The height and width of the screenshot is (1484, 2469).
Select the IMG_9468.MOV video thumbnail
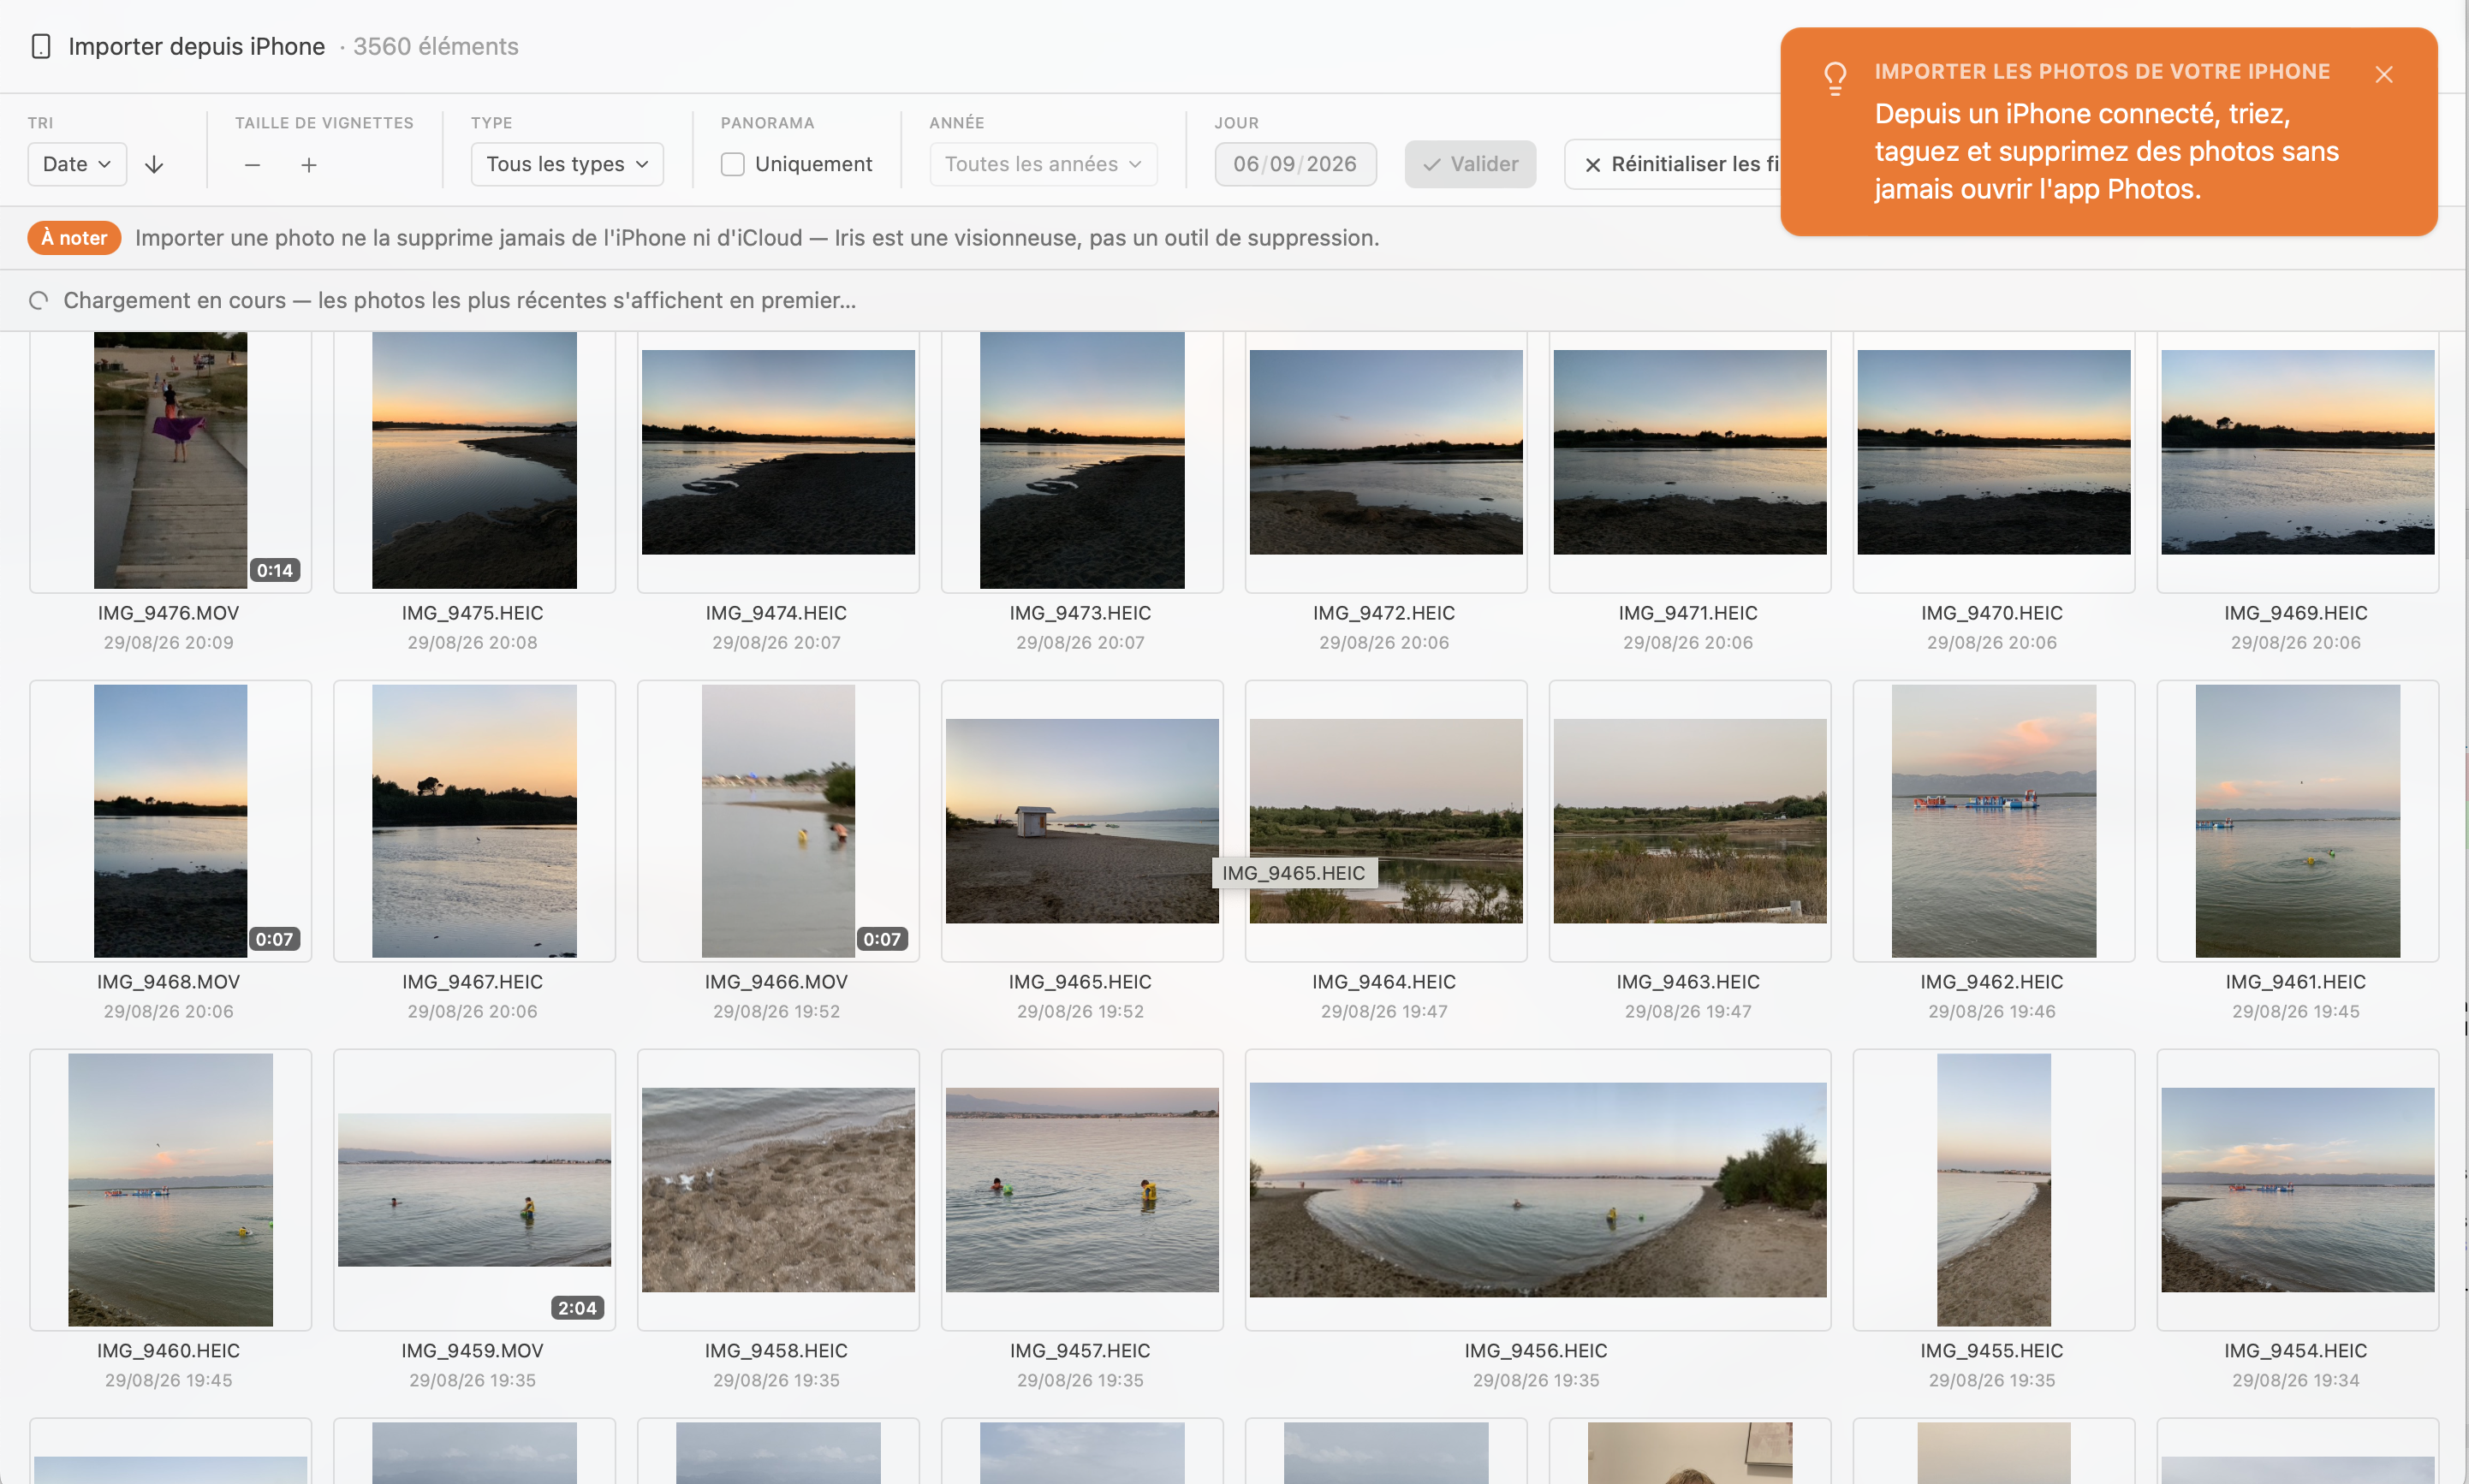click(171, 821)
